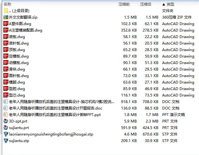Click the 670.6 KB compressed size value
The width and height of the screenshot is (199, 155).
pos(150,134)
